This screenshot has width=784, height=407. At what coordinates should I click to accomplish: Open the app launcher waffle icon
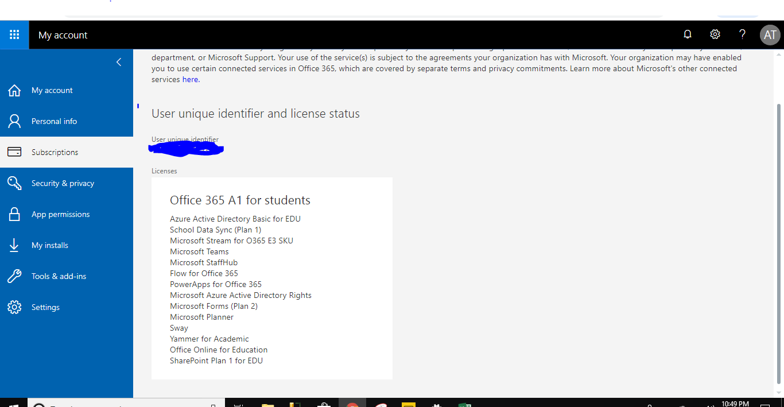14,35
